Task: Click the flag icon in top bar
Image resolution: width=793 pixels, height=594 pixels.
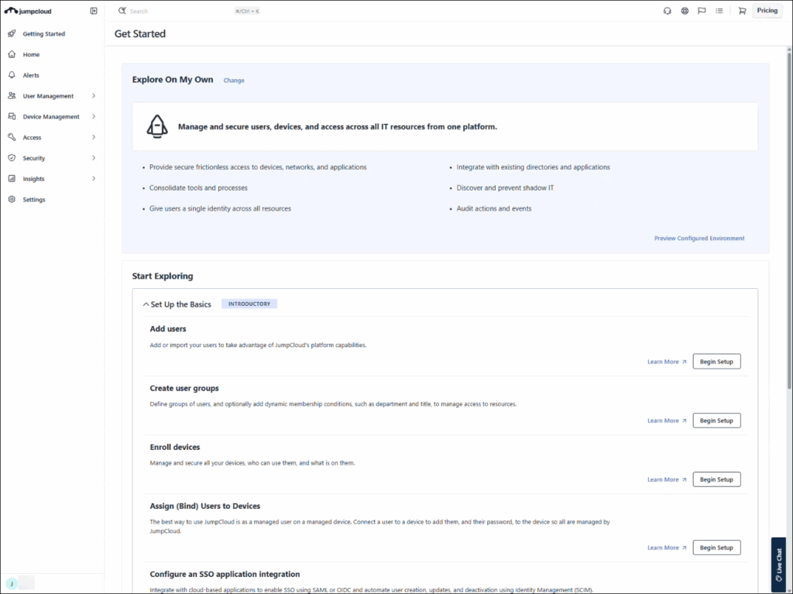Action: point(702,11)
